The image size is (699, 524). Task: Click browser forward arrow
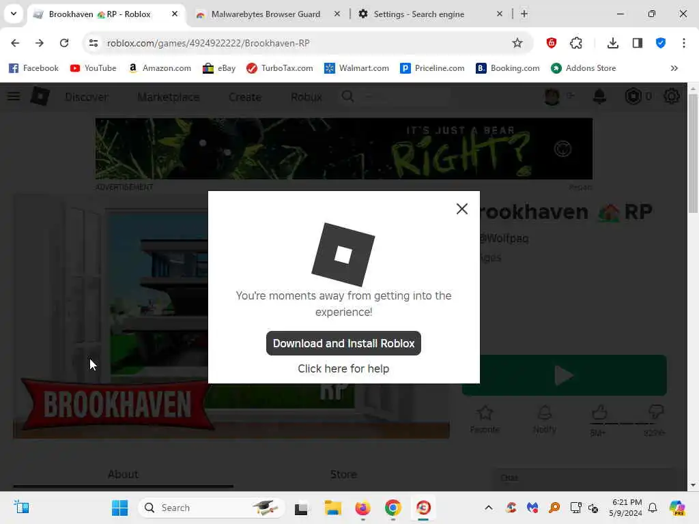pos(40,43)
